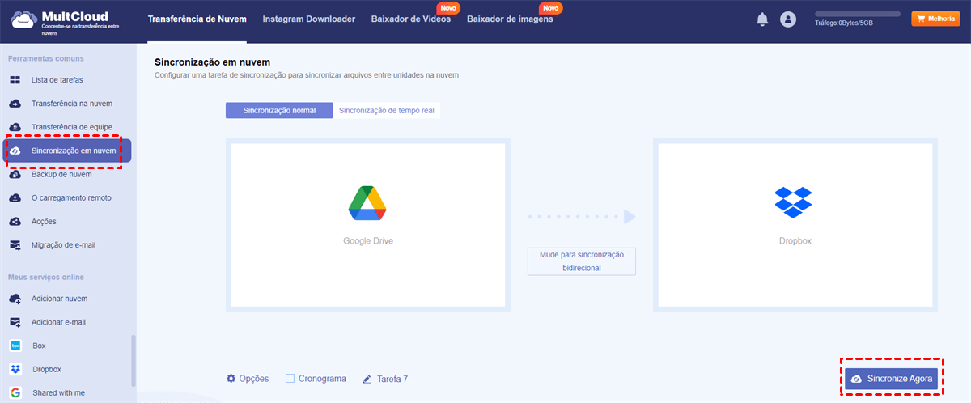Image resolution: width=971 pixels, height=403 pixels.
Task: Open Baixador de Vídeos tab
Action: (410, 19)
